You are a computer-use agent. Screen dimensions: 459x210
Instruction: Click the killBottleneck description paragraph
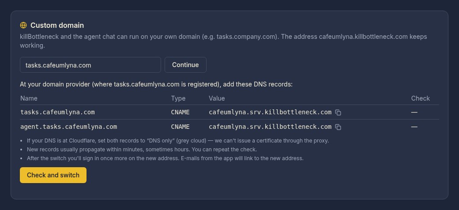[x=223, y=41]
